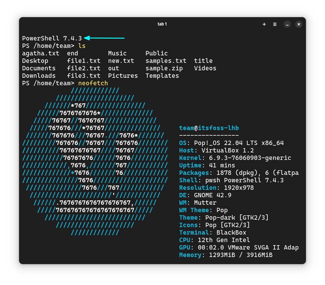Select the entry named "title"

[203, 61]
